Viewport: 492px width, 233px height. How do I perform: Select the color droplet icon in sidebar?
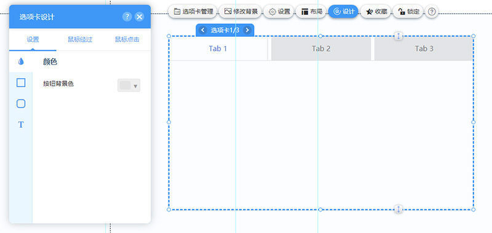point(21,61)
